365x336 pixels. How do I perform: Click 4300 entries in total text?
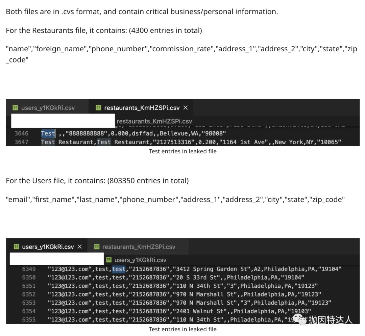pos(166,30)
